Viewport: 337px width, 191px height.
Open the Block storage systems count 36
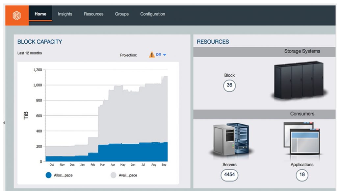tap(229, 85)
